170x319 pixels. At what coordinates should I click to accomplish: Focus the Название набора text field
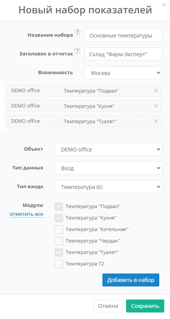(x=123, y=35)
